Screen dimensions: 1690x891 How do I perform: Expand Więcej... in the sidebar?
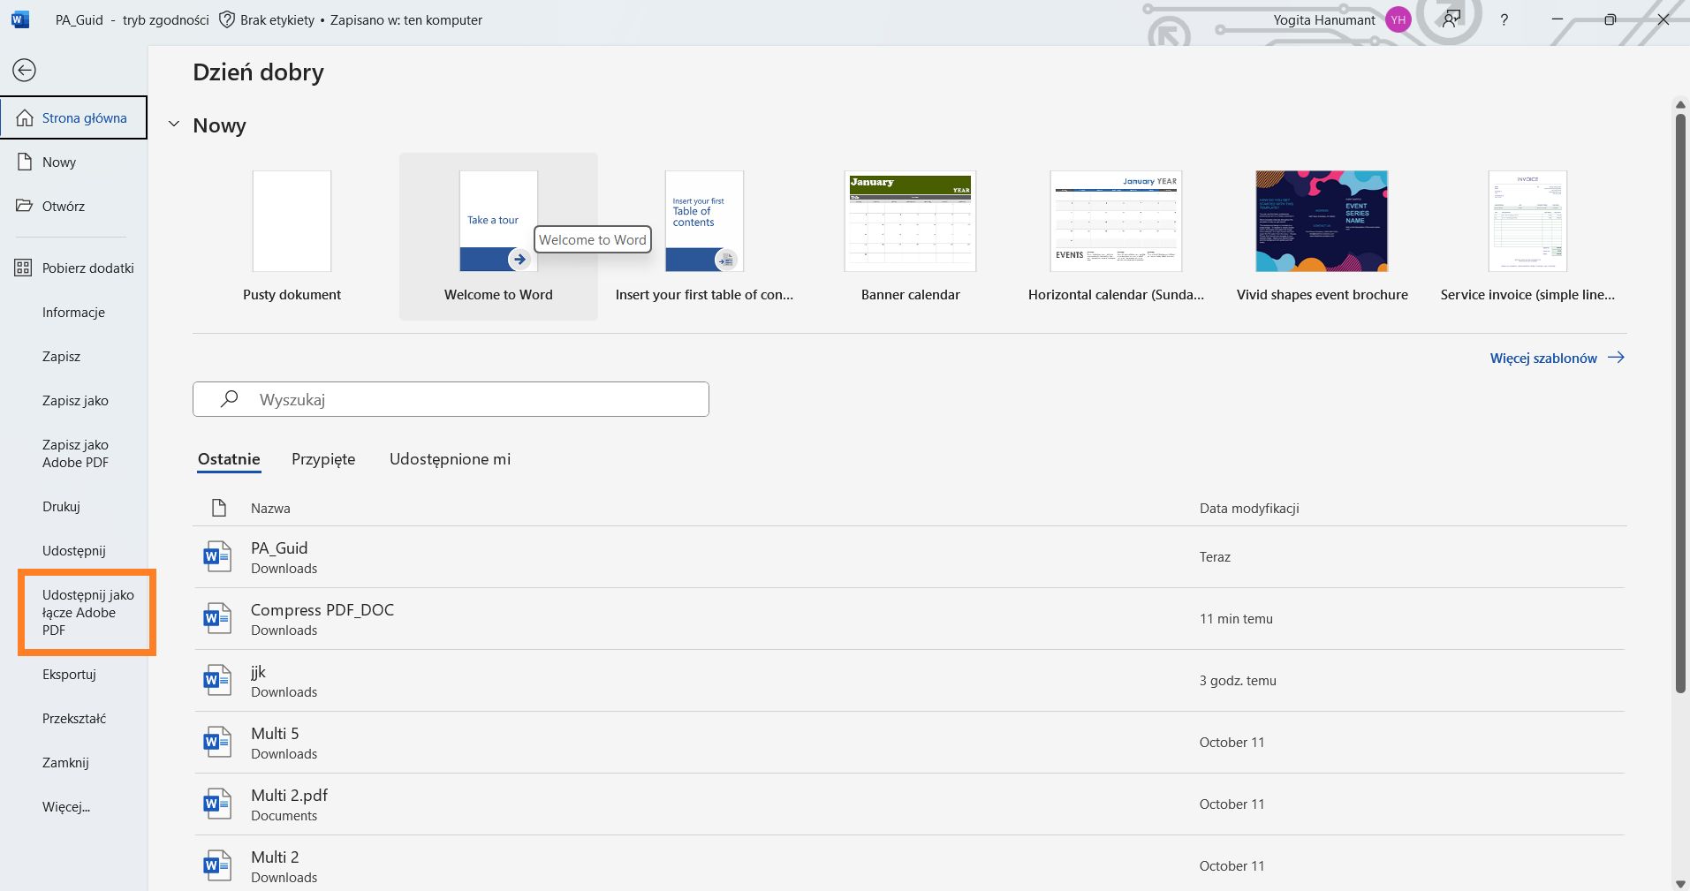point(64,806)
